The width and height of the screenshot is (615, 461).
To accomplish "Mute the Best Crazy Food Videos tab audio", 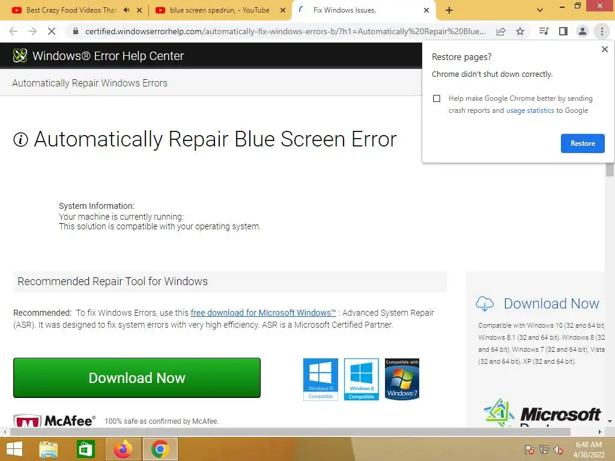I will (126, 10).
